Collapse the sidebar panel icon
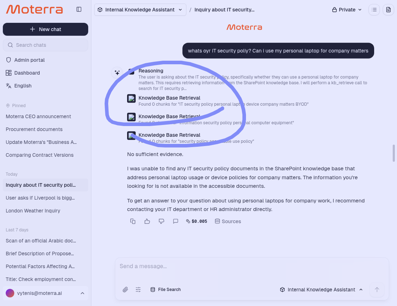 click(79, 9)
